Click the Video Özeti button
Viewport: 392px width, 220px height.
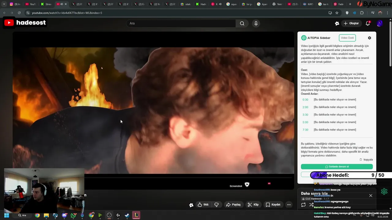click(347, 38)
